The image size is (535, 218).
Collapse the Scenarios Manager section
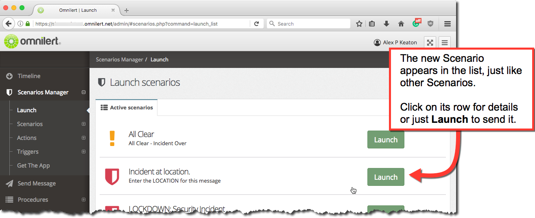pos(83,92)
